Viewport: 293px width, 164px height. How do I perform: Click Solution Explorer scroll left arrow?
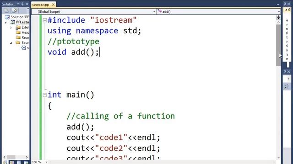[5, 157]
